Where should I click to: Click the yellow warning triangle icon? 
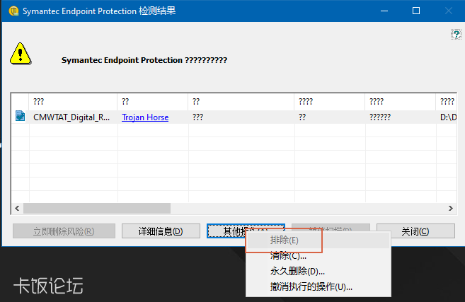[21, 54]
